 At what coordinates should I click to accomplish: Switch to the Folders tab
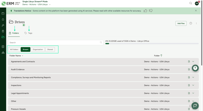[x=14, y=33]
